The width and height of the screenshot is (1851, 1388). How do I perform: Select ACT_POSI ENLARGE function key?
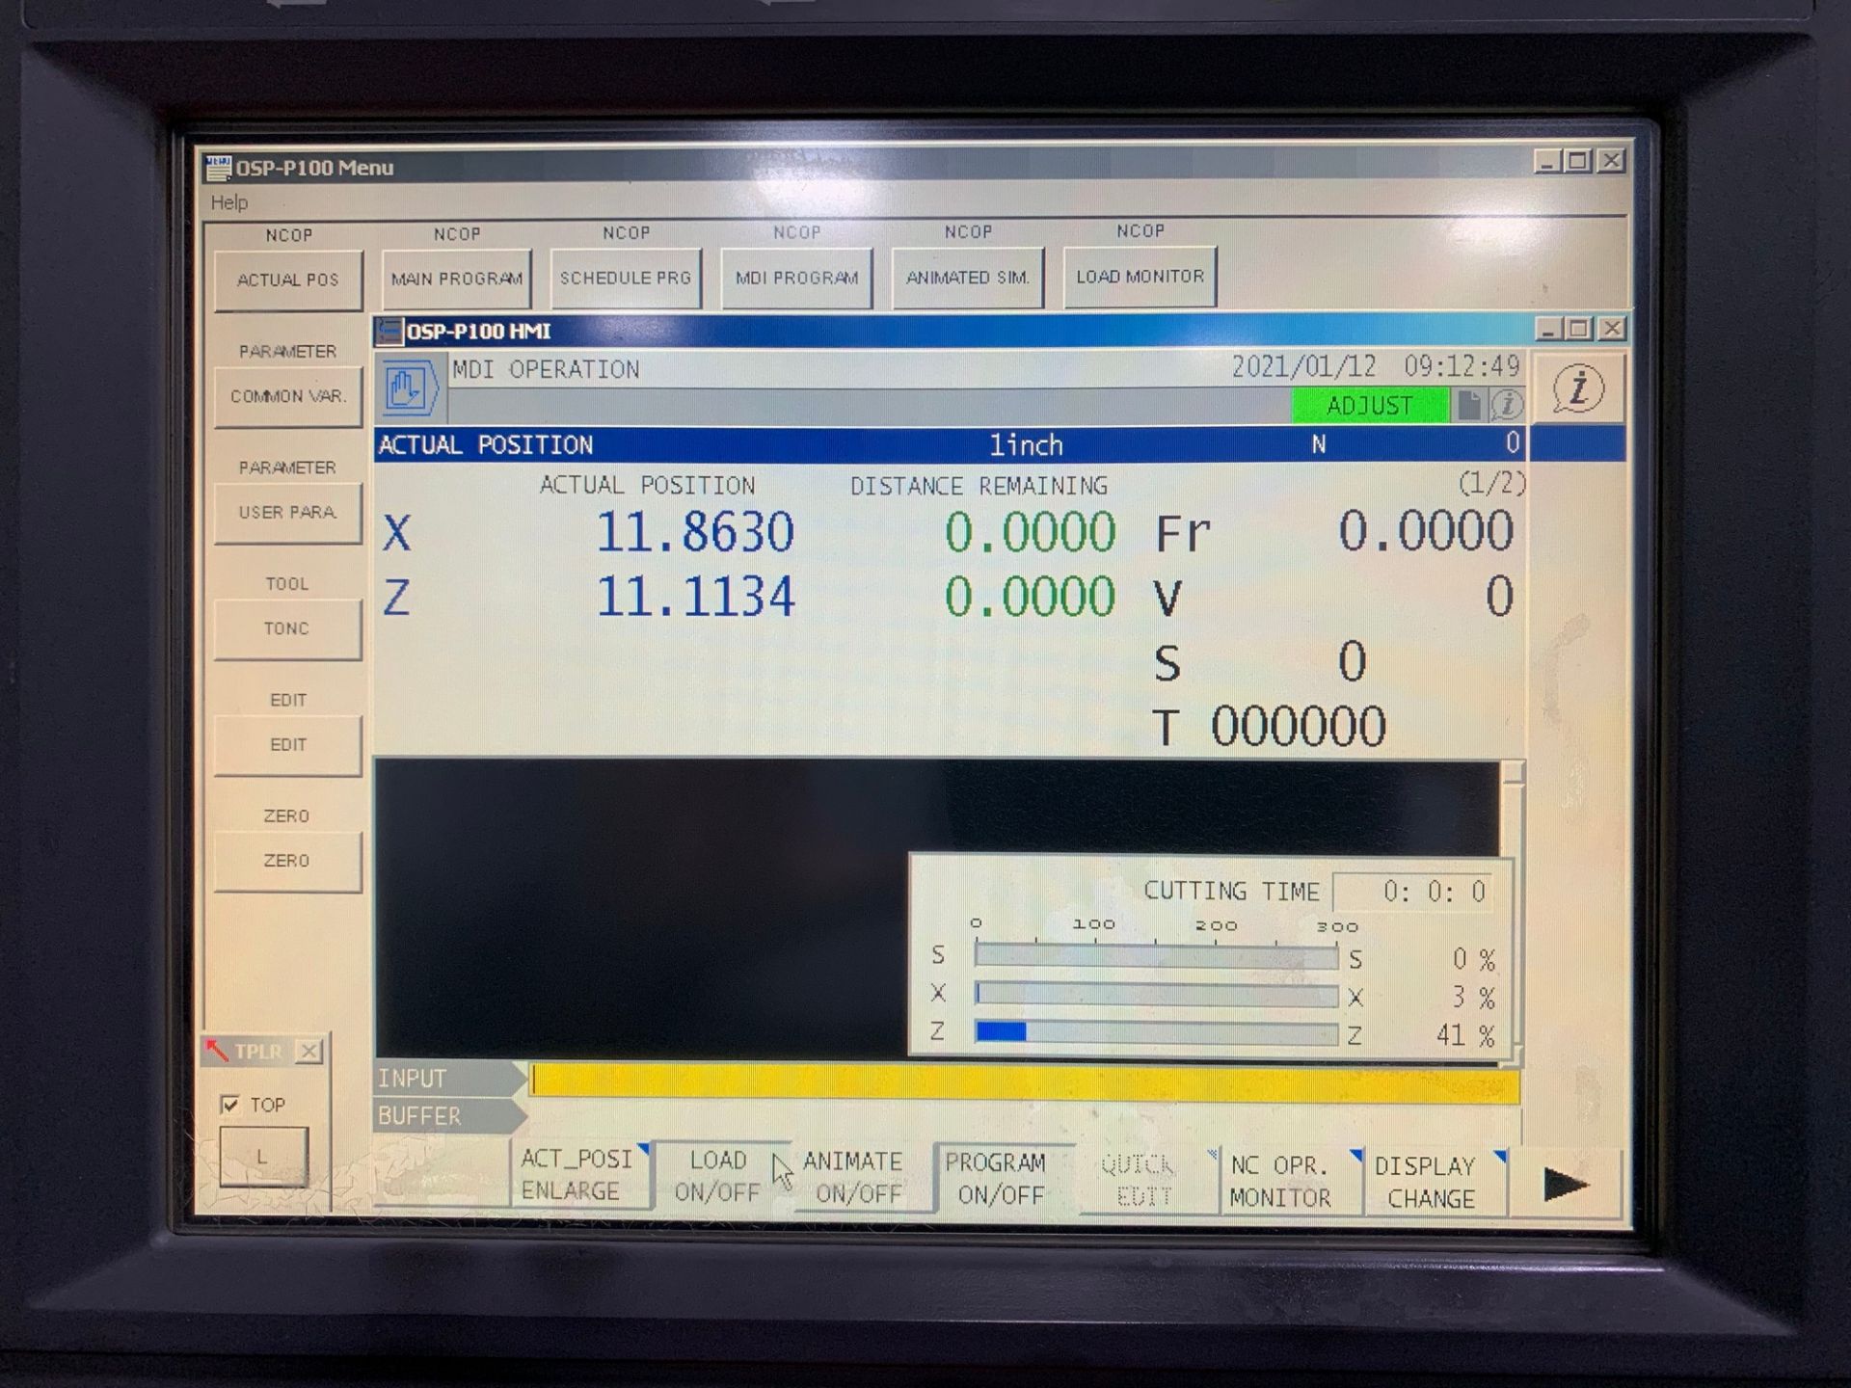coord(579,1174)
